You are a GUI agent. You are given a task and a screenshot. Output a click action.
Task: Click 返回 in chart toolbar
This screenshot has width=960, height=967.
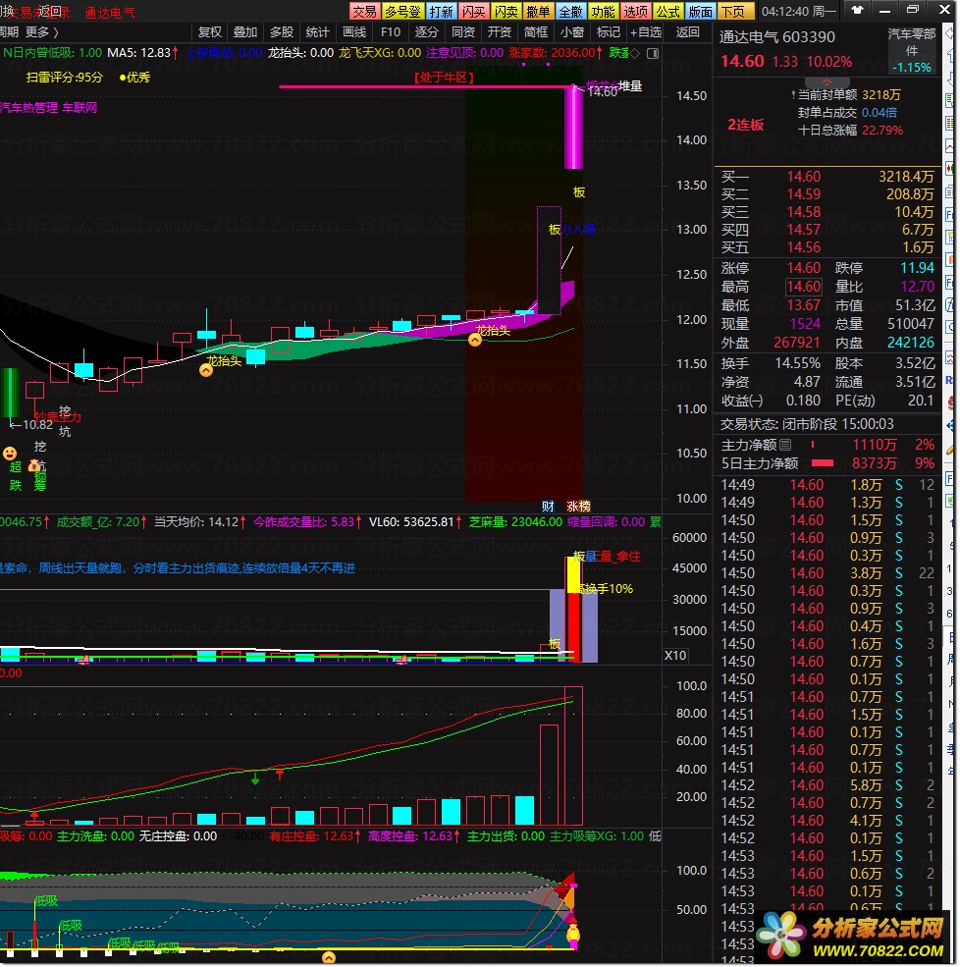(x=687, y=32)
